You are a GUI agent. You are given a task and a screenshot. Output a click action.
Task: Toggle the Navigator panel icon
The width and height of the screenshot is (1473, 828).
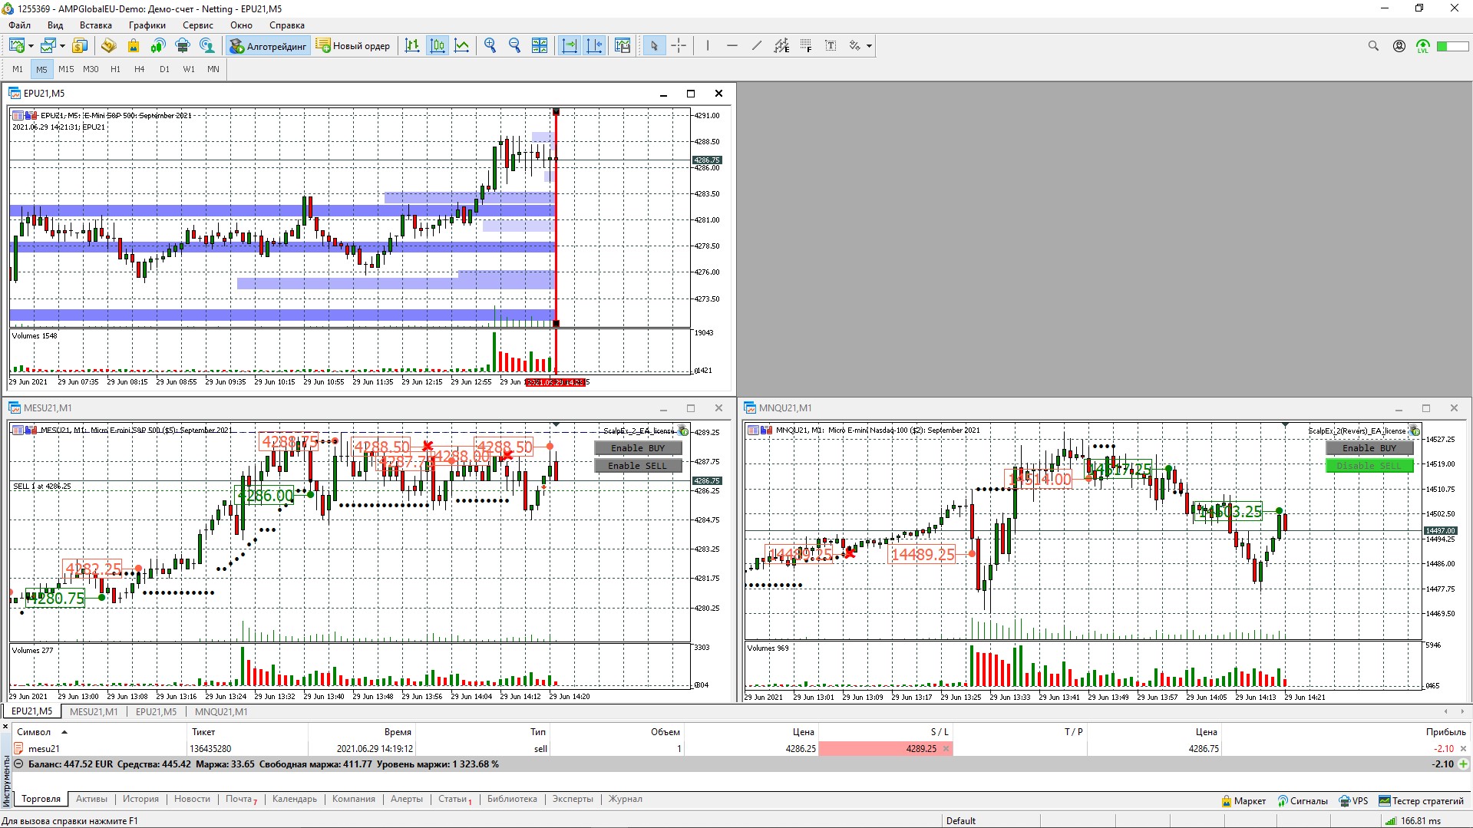[109, 46]
